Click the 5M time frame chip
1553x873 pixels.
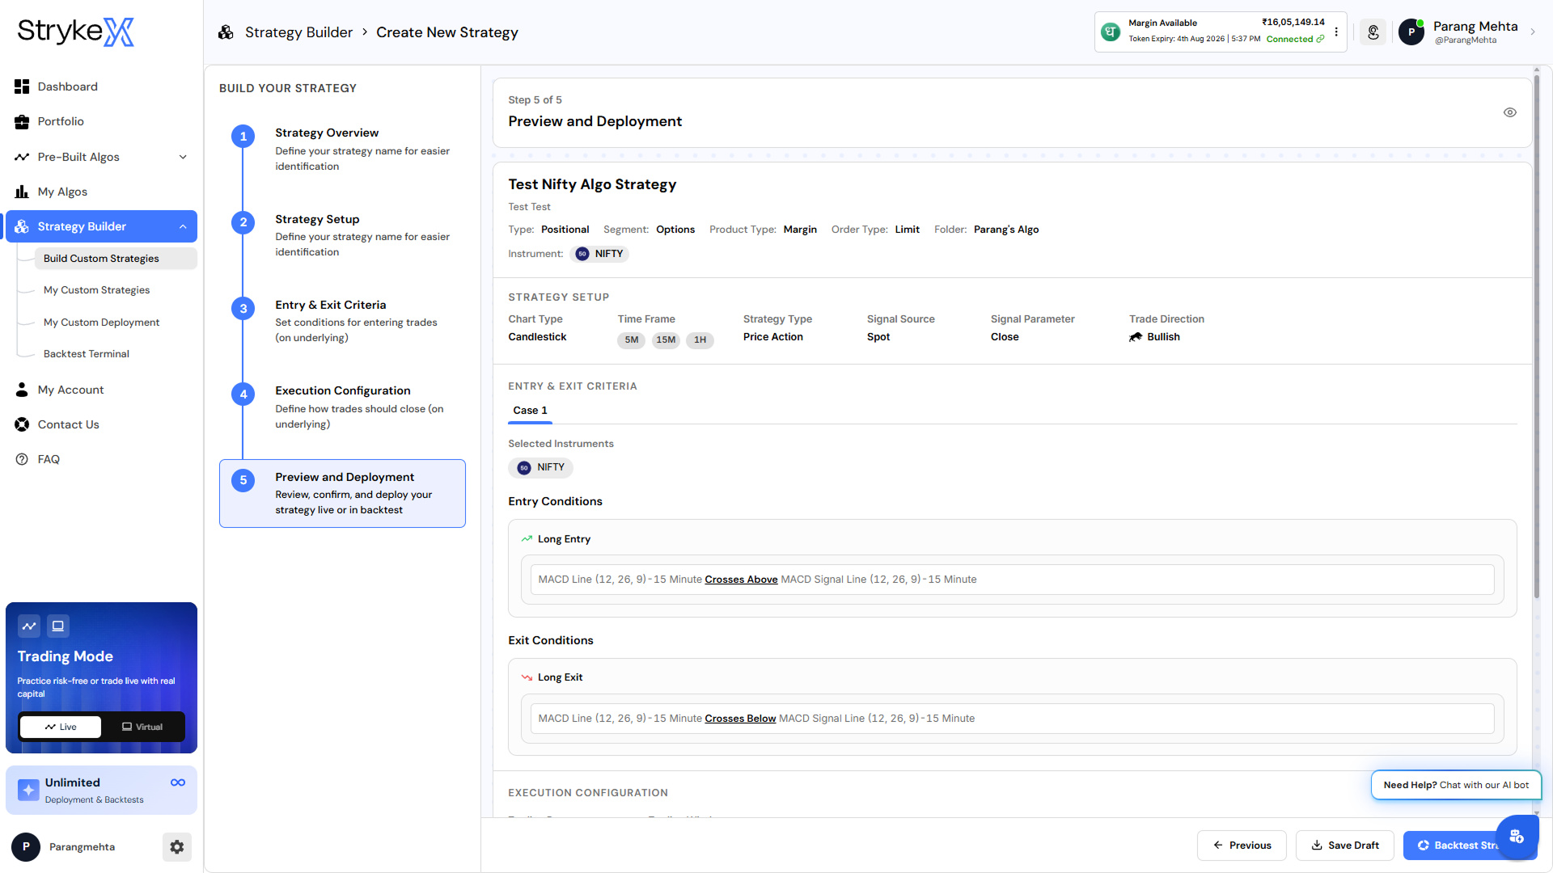tap(631, 339)
